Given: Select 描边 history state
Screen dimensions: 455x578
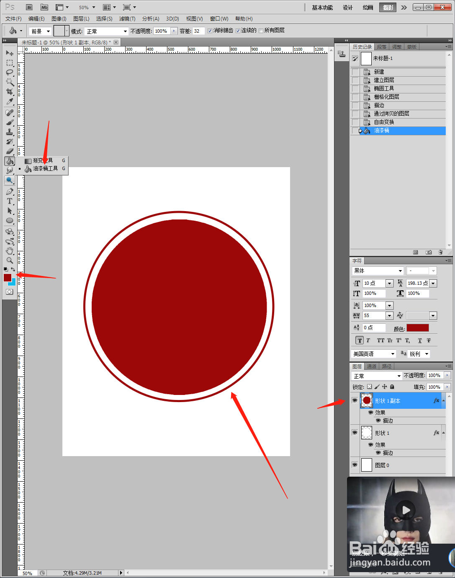Looking at the screenshot, I should (x=398, y=105).
